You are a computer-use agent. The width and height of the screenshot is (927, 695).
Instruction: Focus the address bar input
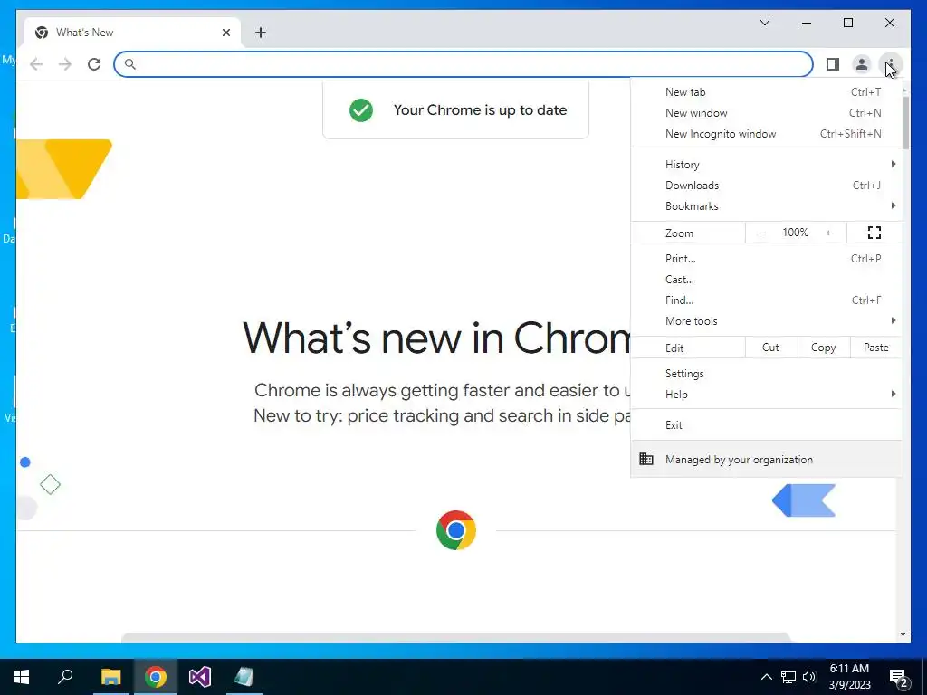click(463, 64)
